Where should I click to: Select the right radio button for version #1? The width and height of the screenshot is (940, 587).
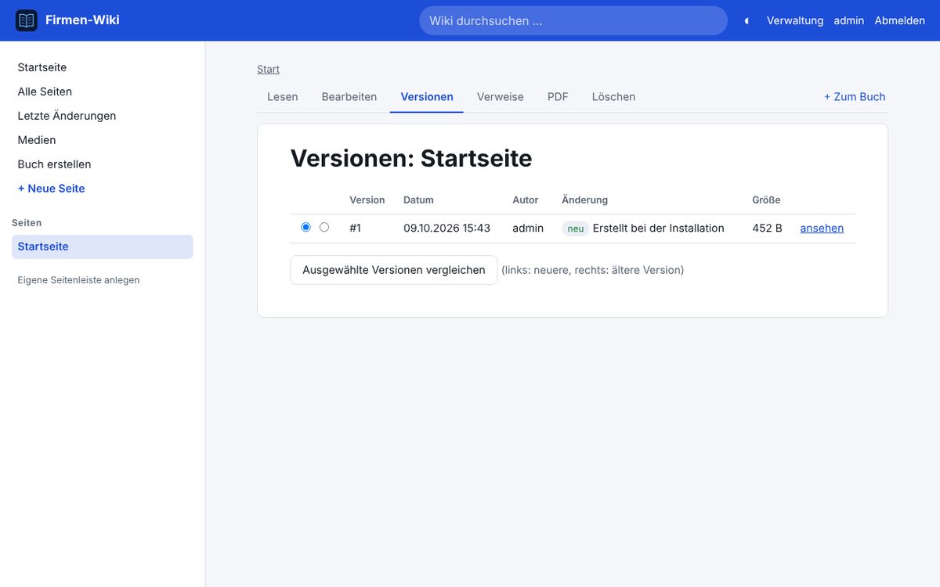324,227
